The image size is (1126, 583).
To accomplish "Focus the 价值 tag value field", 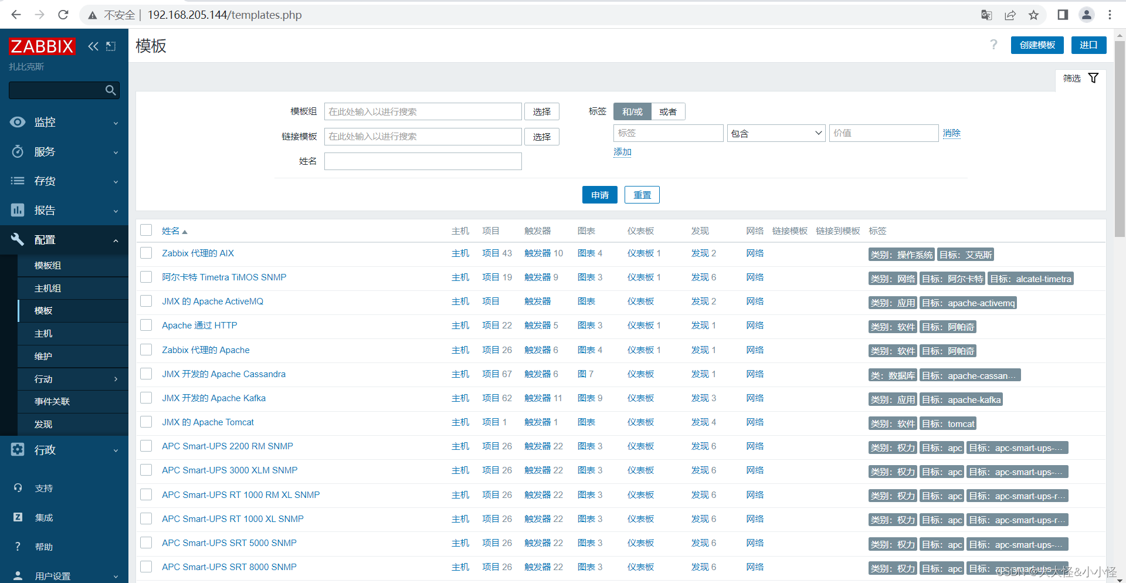I will click(x=884, y=133).
